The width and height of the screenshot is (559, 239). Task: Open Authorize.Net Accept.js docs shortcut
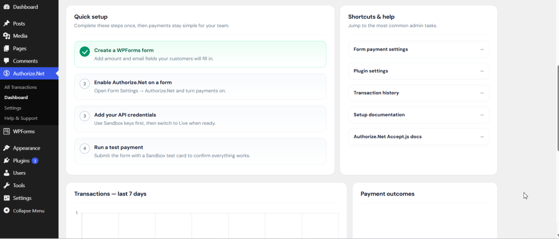419,137
